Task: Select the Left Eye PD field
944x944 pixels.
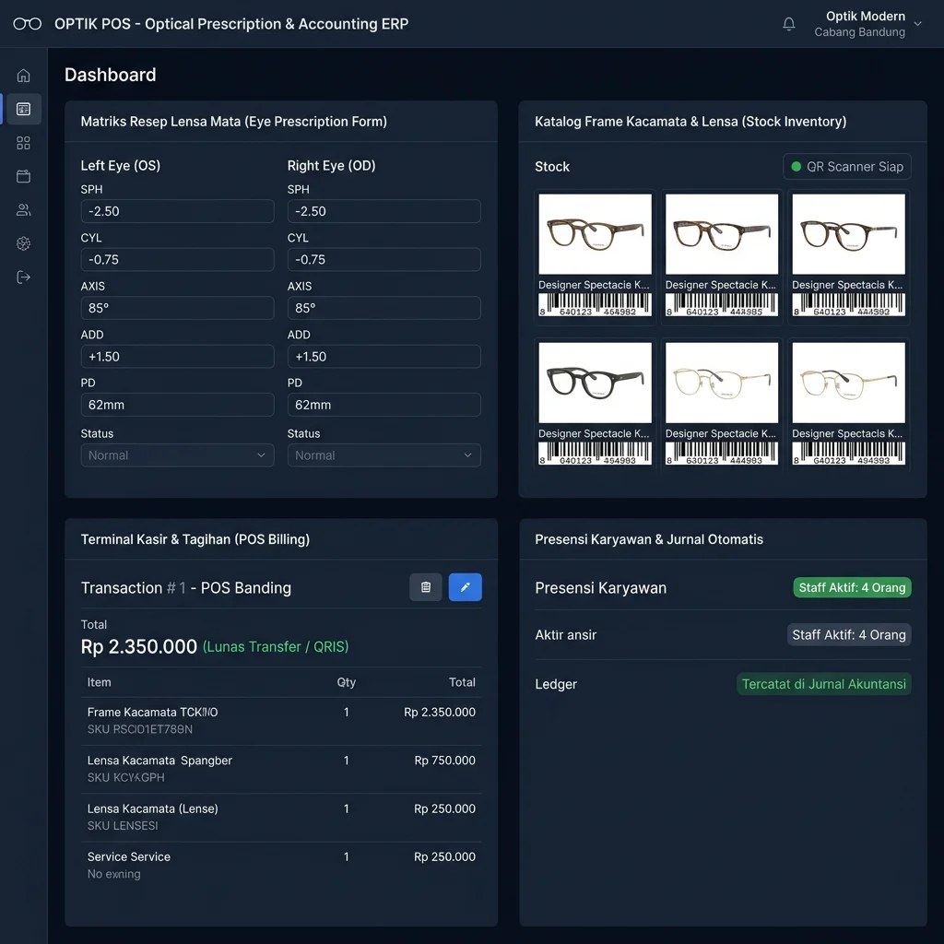Action: [178, 405]
